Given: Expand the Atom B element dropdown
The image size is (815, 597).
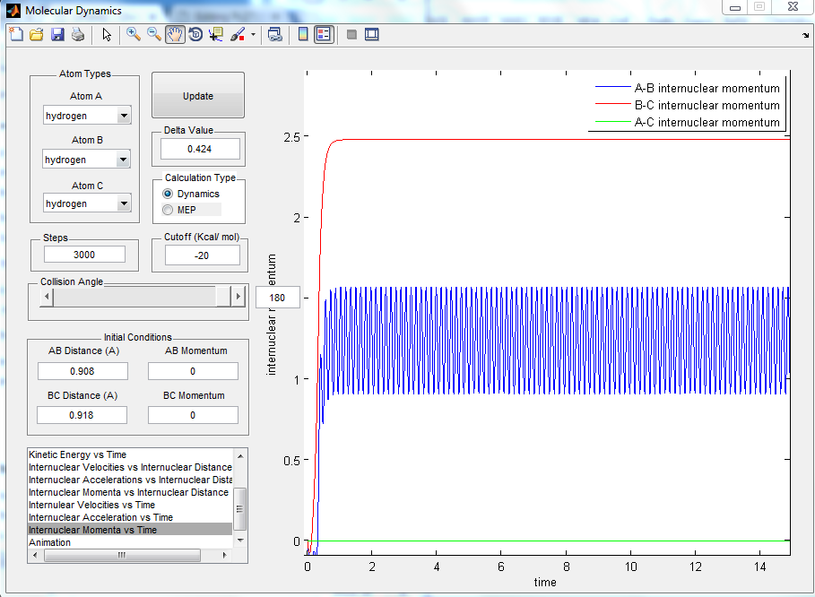Looking at the screenshot, I should point(124,160).
